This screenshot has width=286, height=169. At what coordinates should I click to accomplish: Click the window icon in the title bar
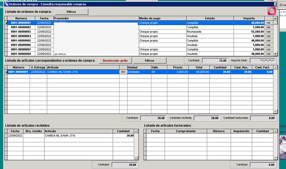pyautogui.click(x=6, y=4)
